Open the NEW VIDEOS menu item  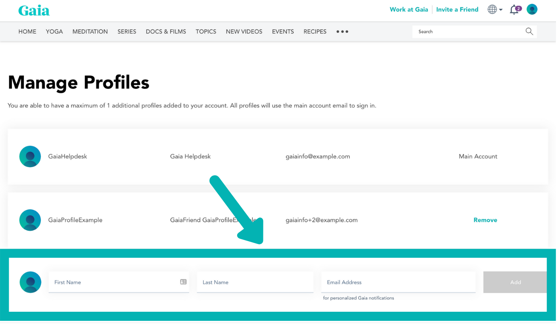(x=244, y=32)
